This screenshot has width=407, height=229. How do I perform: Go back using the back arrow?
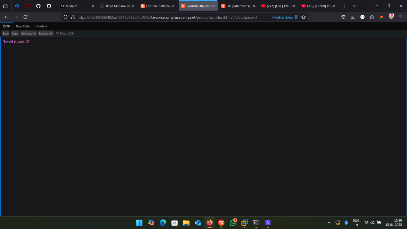6,17
